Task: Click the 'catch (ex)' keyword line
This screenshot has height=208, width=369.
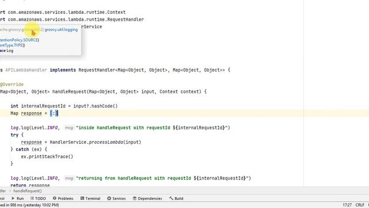Action: (x=29, y=150)
